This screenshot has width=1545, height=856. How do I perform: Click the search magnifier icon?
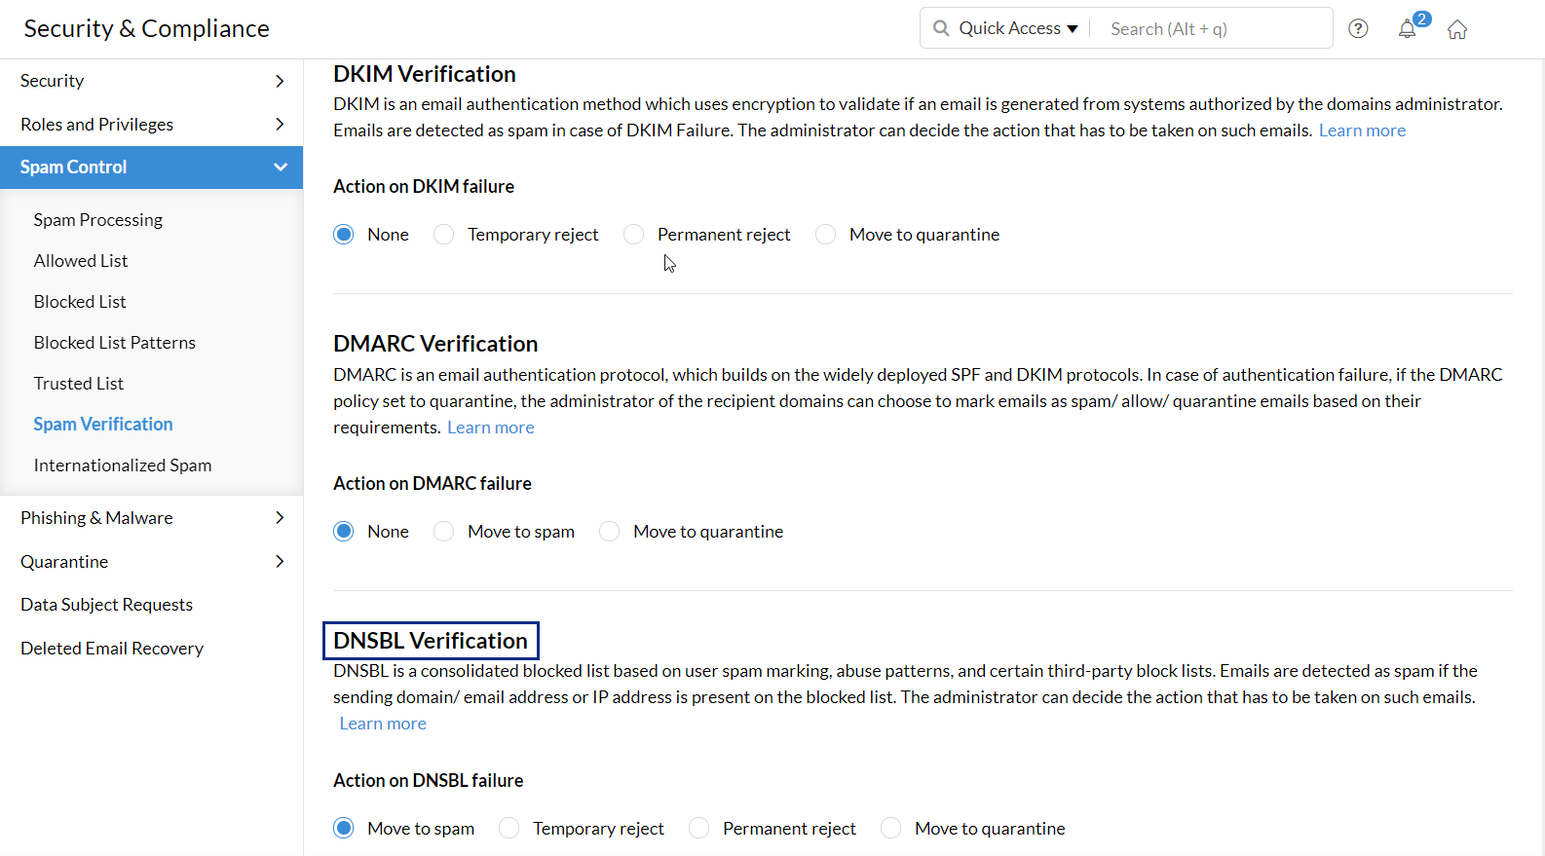click(x=941, y=28)
